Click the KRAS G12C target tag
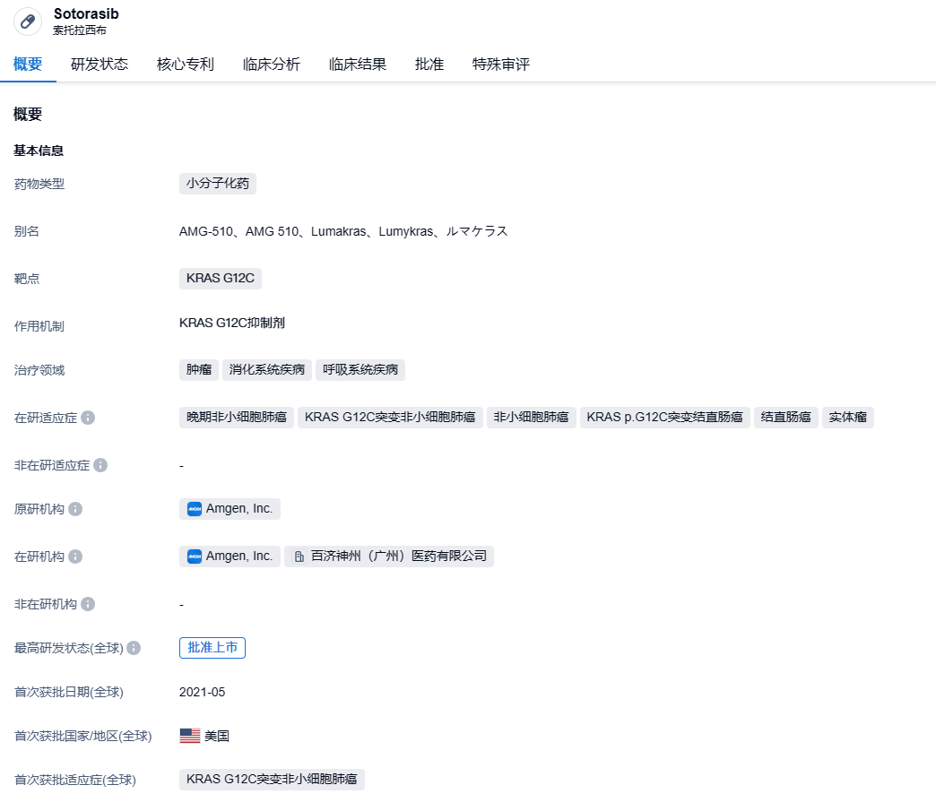The height and width of the screenshot is (794, 936). [x=221, y=279]
